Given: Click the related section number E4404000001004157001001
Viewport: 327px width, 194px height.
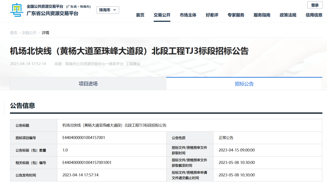Looking at the screenshot, I should [87, 163].
